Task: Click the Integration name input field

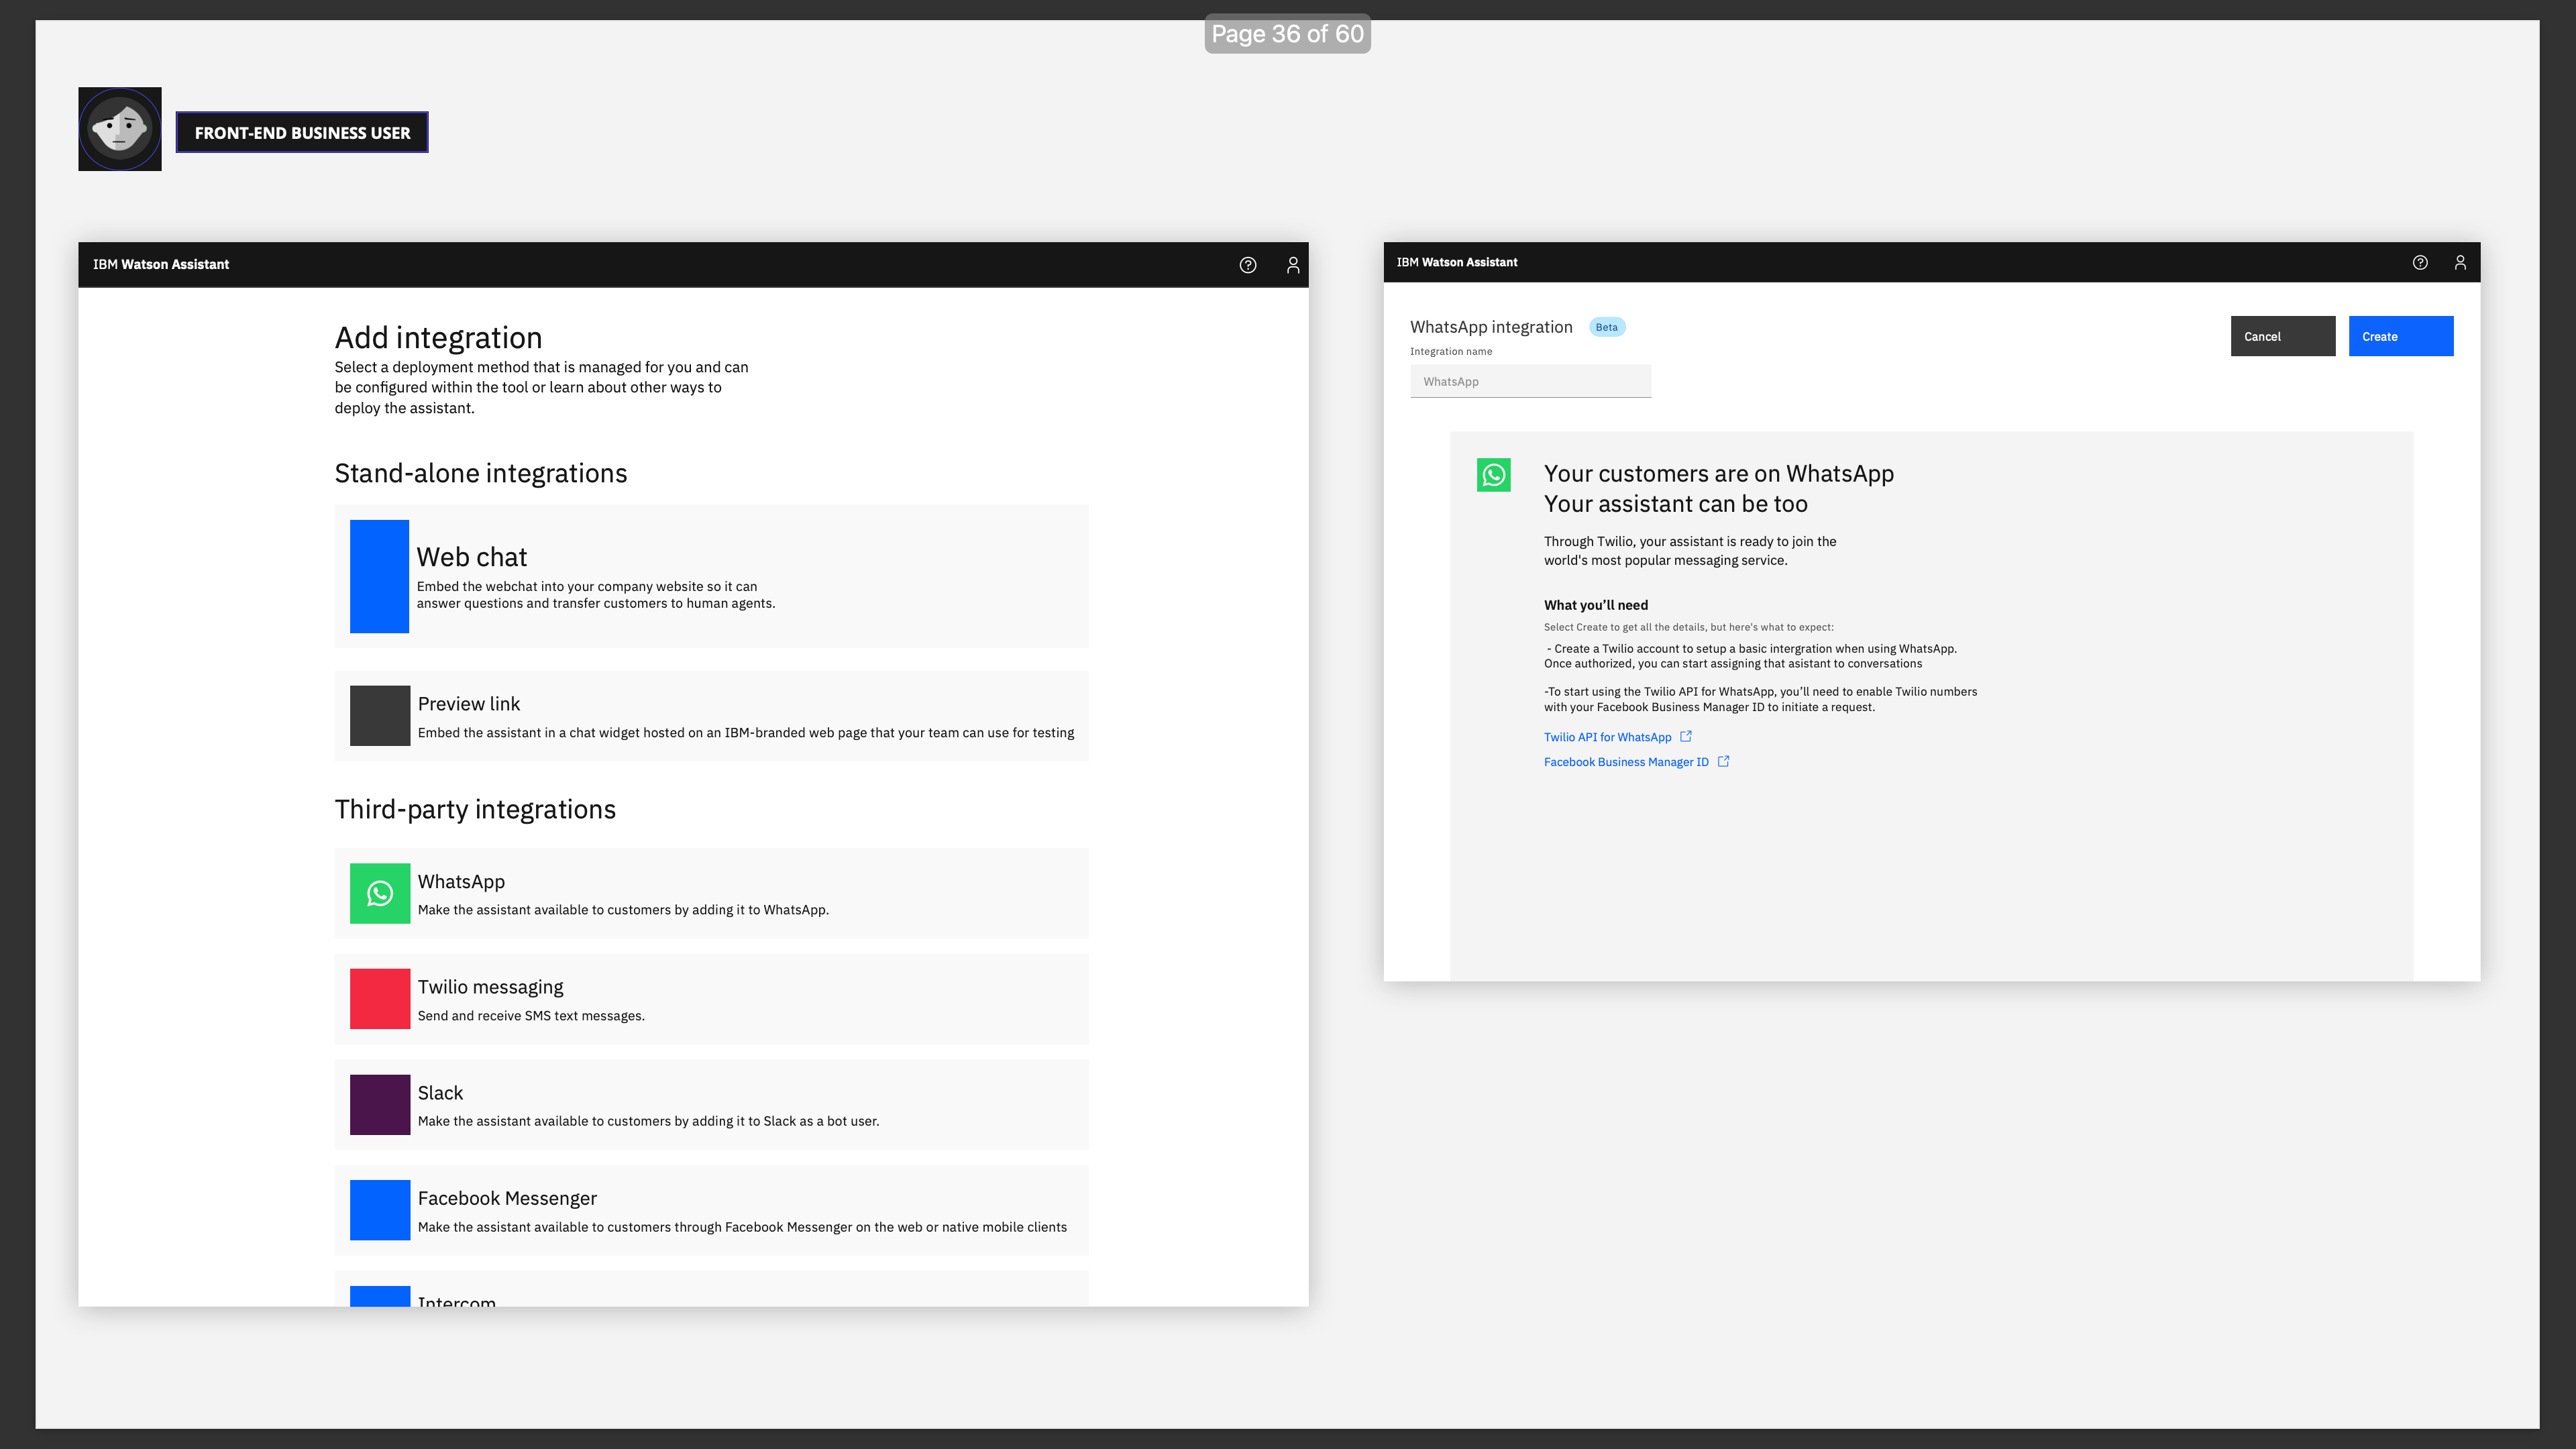Action: pyautogui.click(x=1531, y=381)
